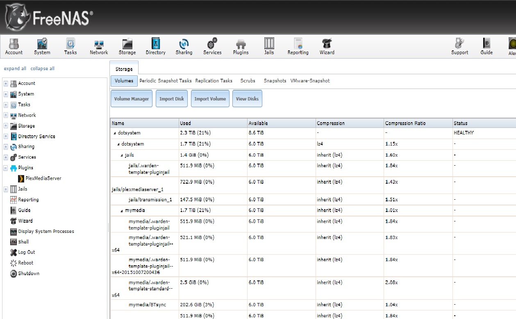Open the System toolbar icon
516x319 pixels.
(x=42, y=46)
